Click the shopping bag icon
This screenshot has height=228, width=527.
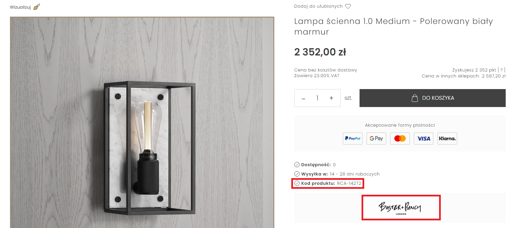pyautogui.click(x=415, y=98)
